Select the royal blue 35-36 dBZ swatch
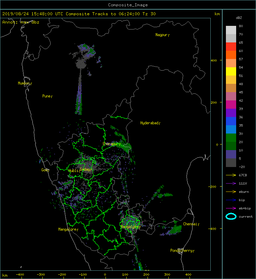This screenshot has height=279, width=256. (x=231, y=121)
